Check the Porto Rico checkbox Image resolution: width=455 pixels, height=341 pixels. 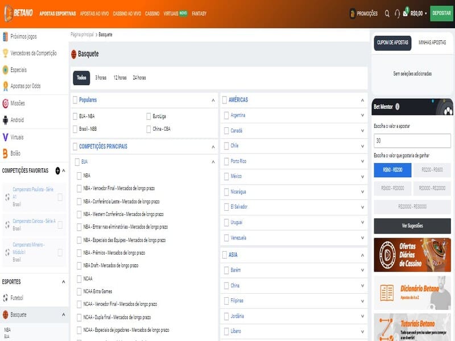point(226,161)
